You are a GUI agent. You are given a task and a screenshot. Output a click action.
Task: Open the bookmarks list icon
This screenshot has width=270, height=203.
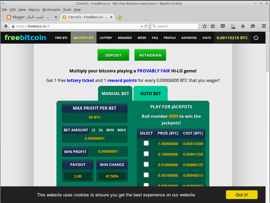coord(213,26)
